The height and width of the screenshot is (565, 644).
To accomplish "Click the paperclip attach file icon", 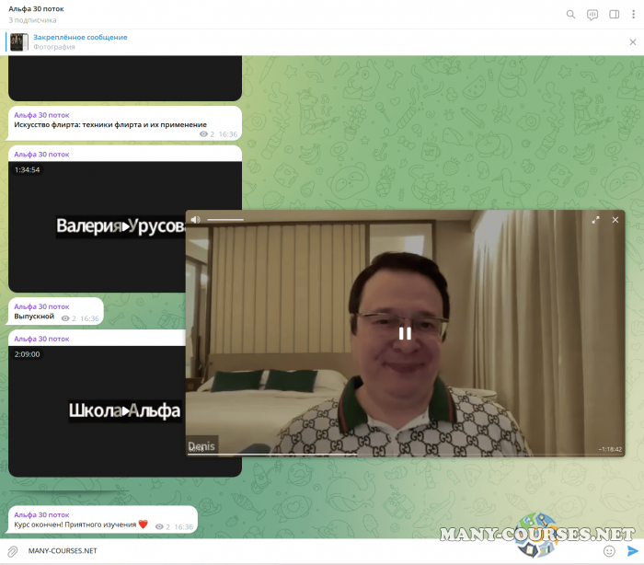I will pos(13,550).
